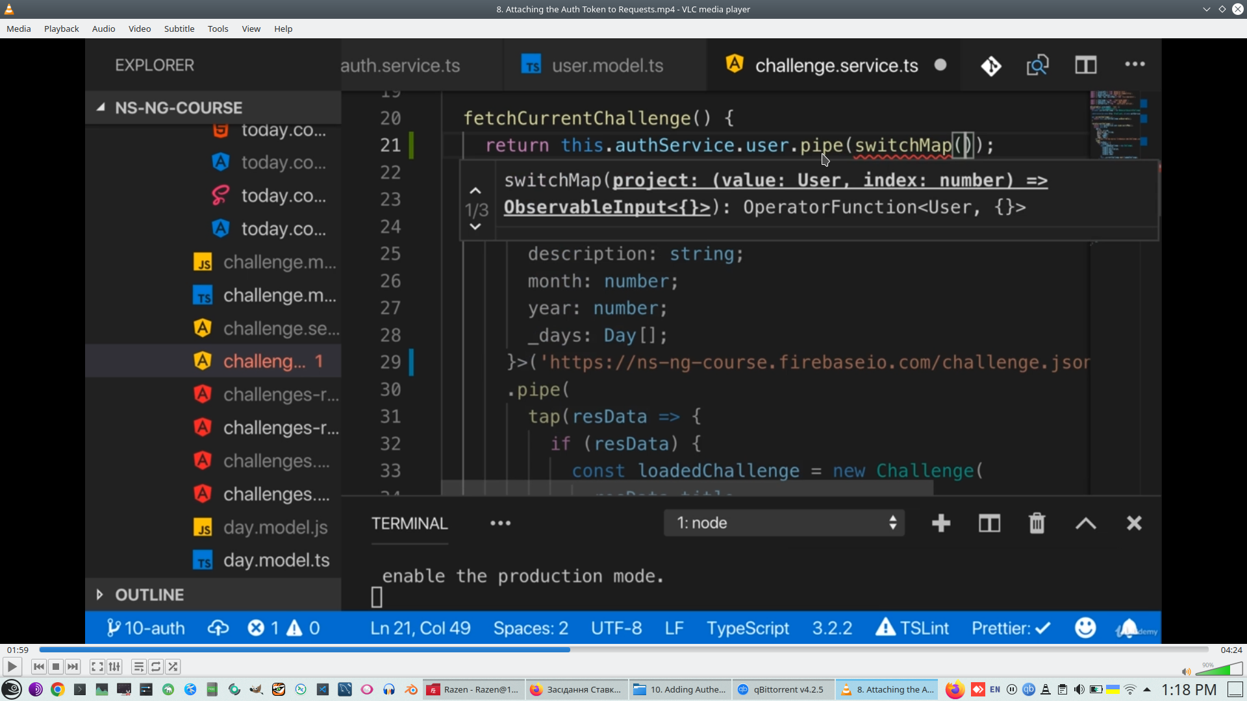This screenshot has width=1247, height=701.
Task: Toggle random shuffle playback
Action: pyautogui.click(x=173, y=667)
